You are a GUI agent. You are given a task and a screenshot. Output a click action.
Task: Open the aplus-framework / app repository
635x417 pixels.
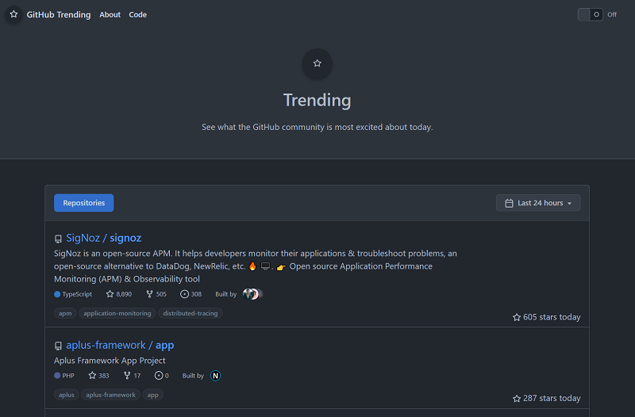click(x=120, y=345)
